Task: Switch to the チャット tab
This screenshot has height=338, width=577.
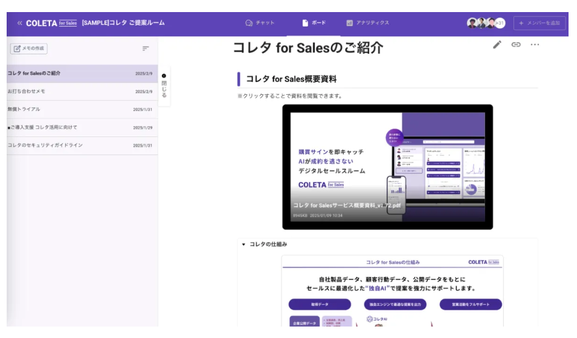Action: (260, 23)
